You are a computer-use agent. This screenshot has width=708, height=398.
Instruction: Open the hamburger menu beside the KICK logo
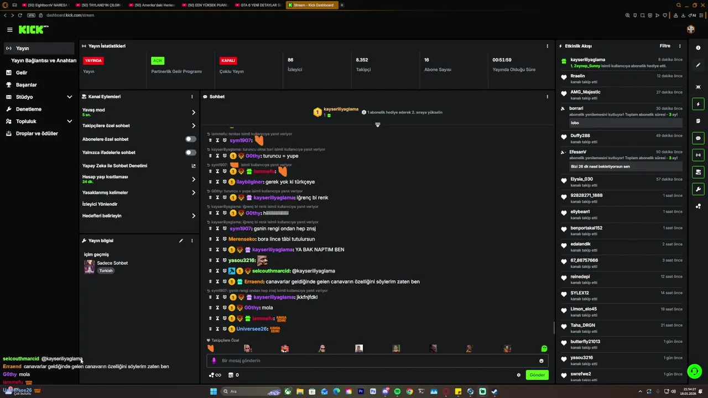(10, 30)
